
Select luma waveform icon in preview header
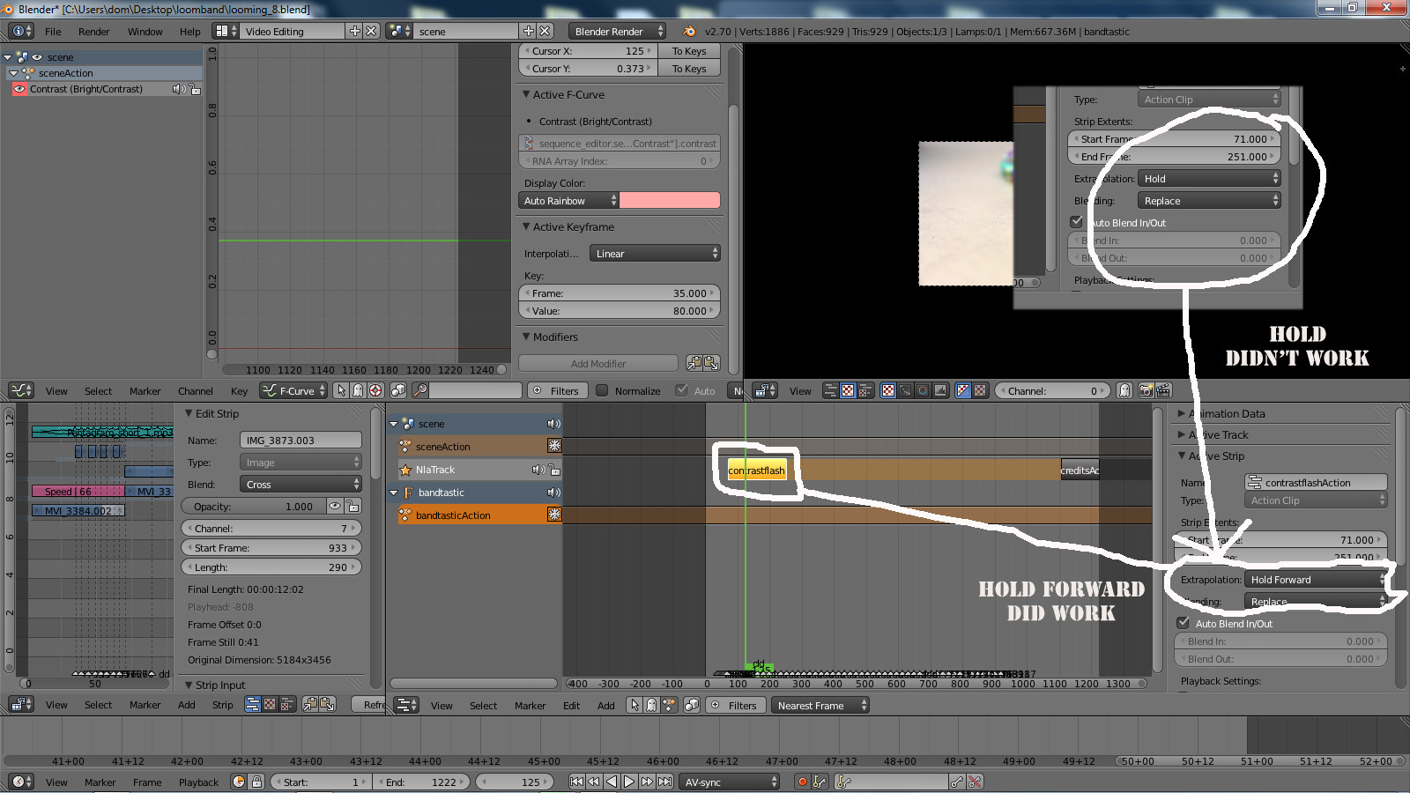(905, 390)
